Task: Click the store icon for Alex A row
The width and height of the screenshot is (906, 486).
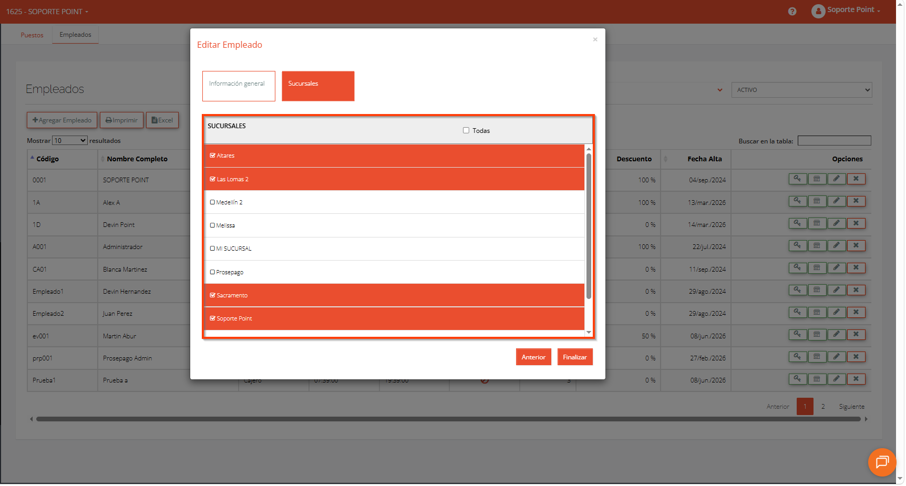Action: click(817, 201)
